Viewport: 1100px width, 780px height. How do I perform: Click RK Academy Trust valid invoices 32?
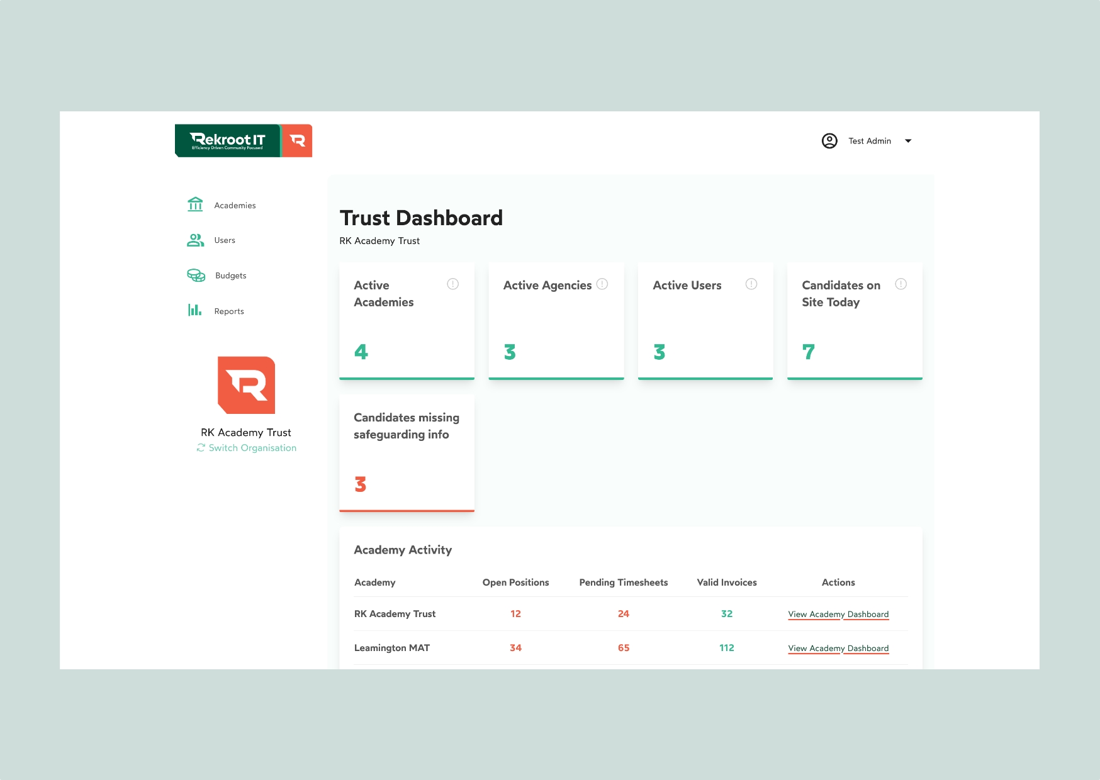727,614
